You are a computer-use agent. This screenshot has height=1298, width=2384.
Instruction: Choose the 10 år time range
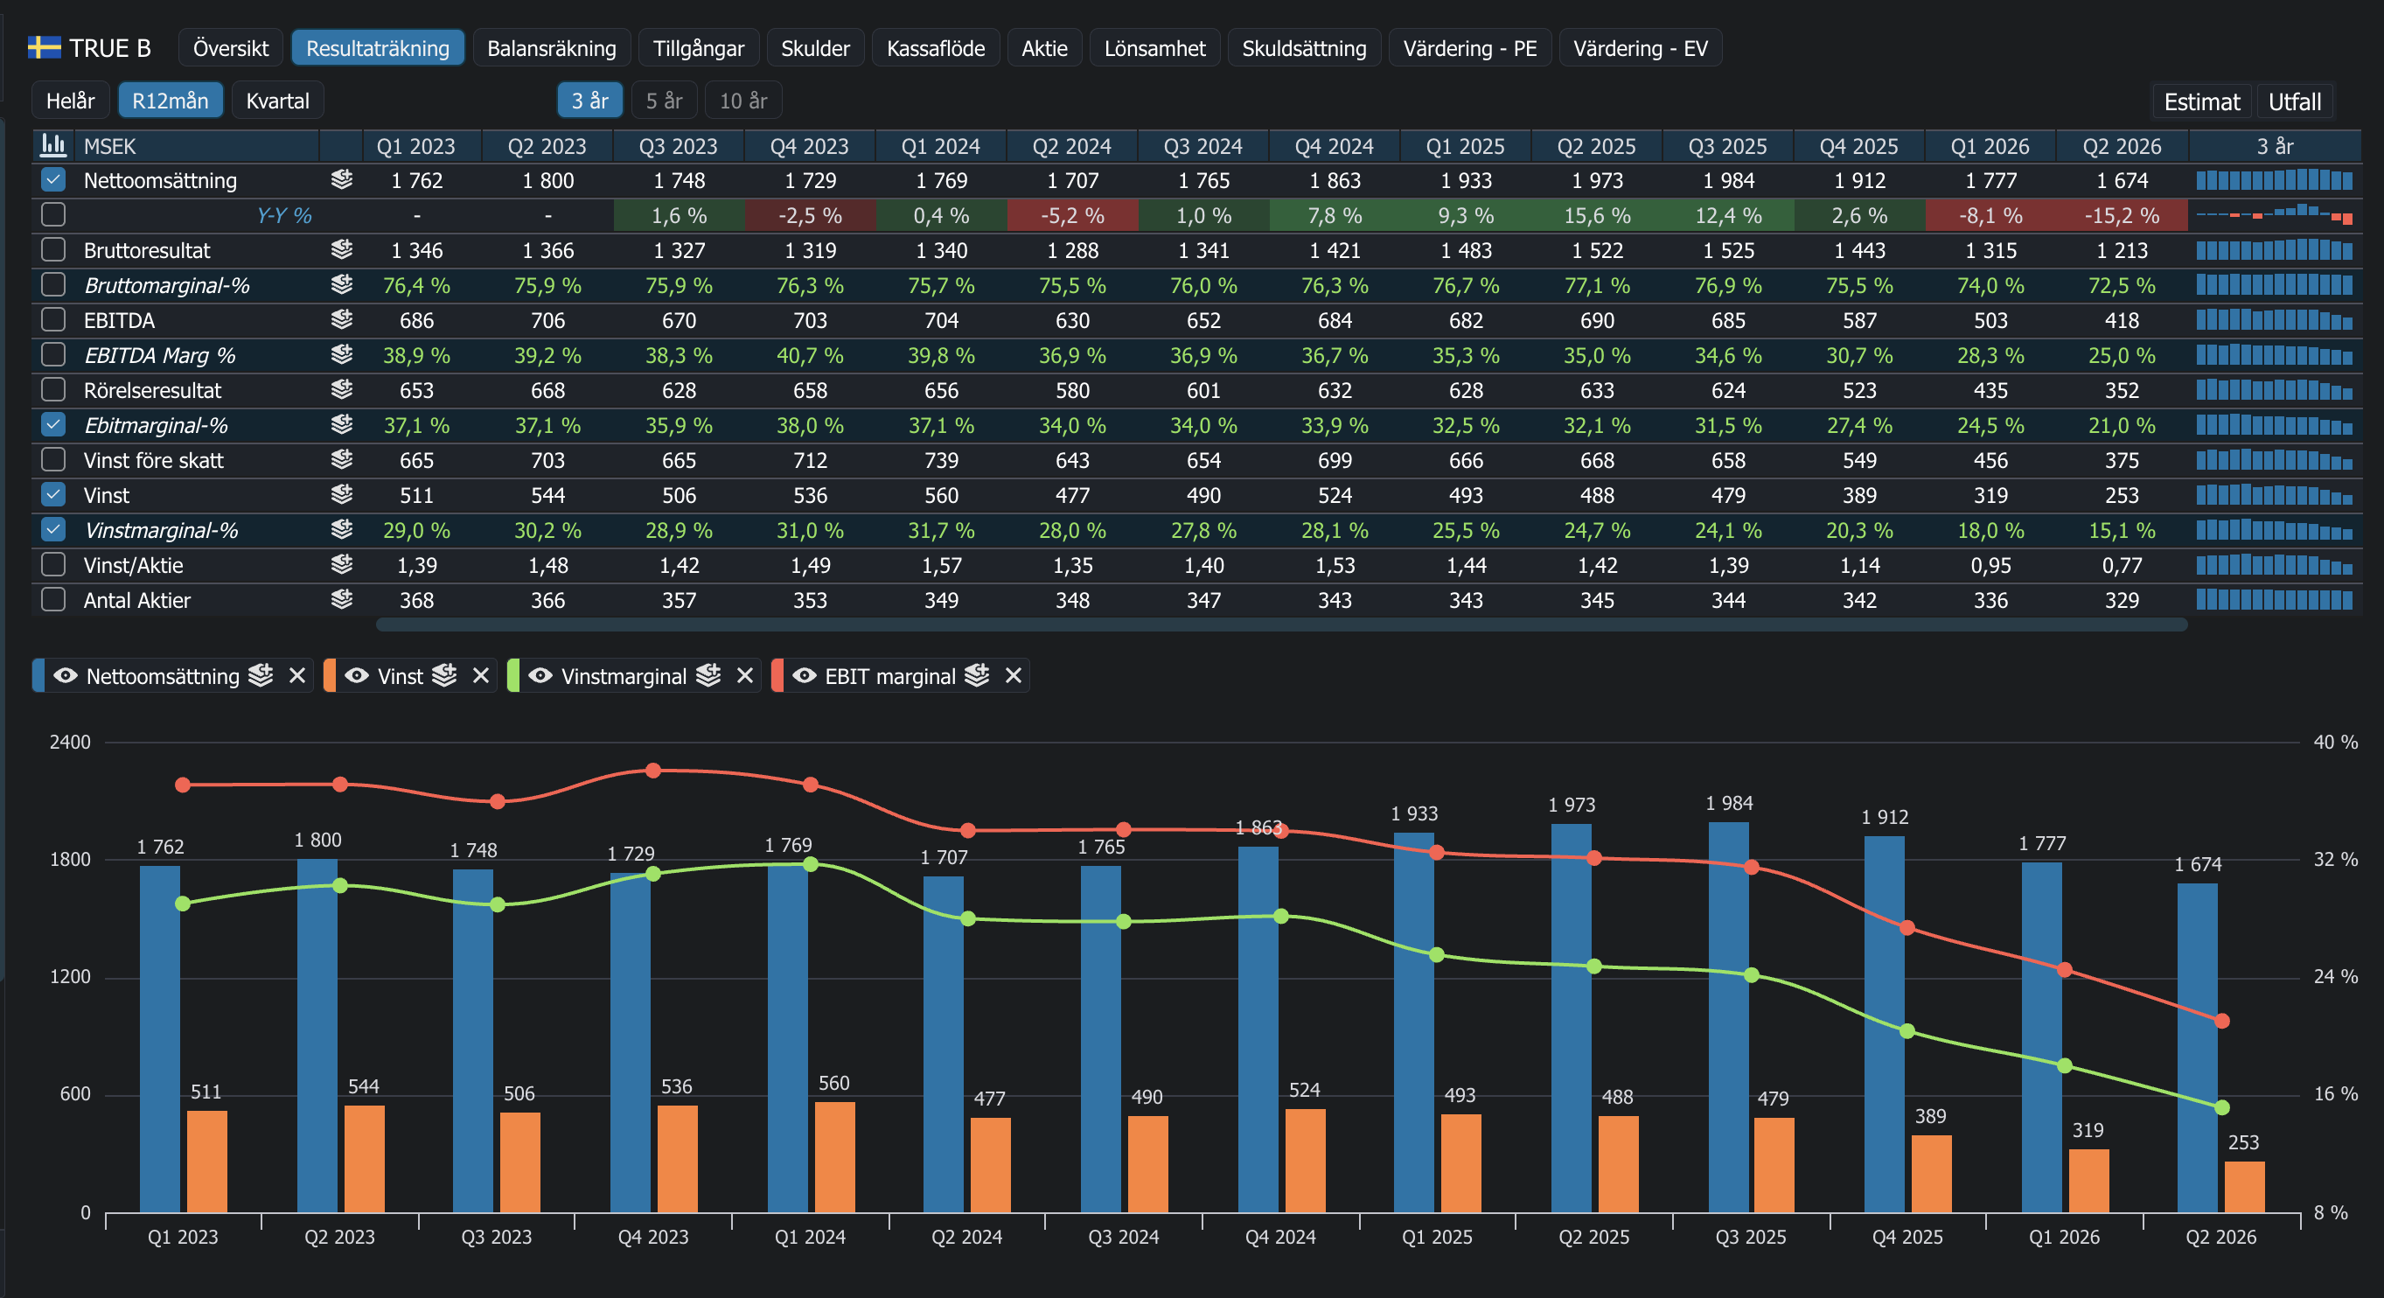pyautogui.click(x=743, y=100)
